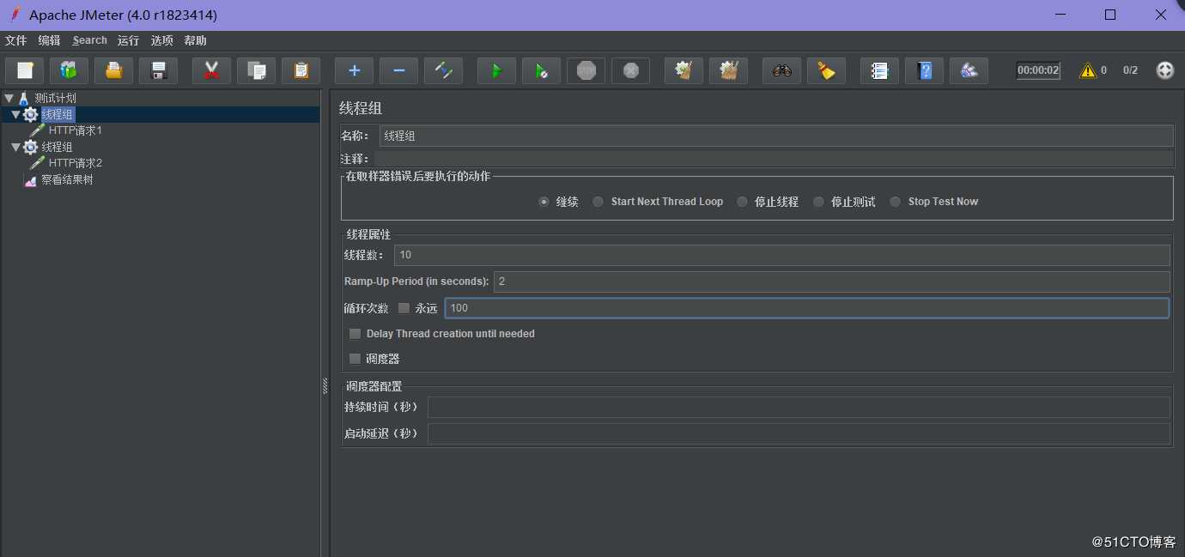The width and height of the screenshot is (1185, 557).
Task: Click the rightmost toolbar tool icon
Action: pyautogui.click(x=969, y=70)
